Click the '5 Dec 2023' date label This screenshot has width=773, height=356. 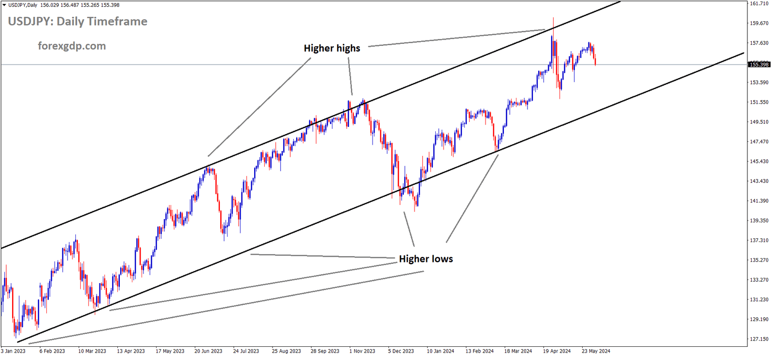click(x=401, y=351)
